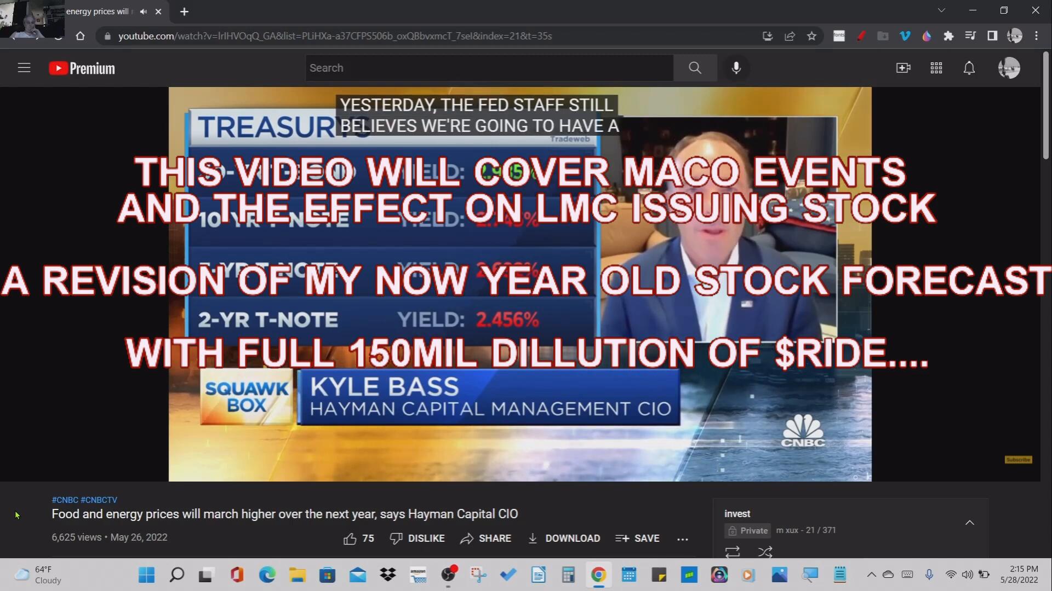Click the SHARE button
The image size is (1052, 591).
(x=485, y=538)
